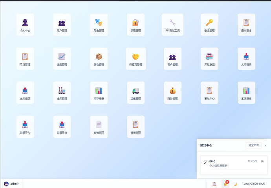Click 清空所有 to clear all notifications

[253, 145]
